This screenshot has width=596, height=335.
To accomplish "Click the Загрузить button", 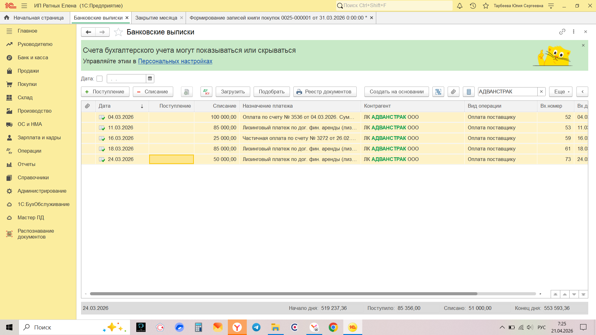I will [x=233, y=92].
